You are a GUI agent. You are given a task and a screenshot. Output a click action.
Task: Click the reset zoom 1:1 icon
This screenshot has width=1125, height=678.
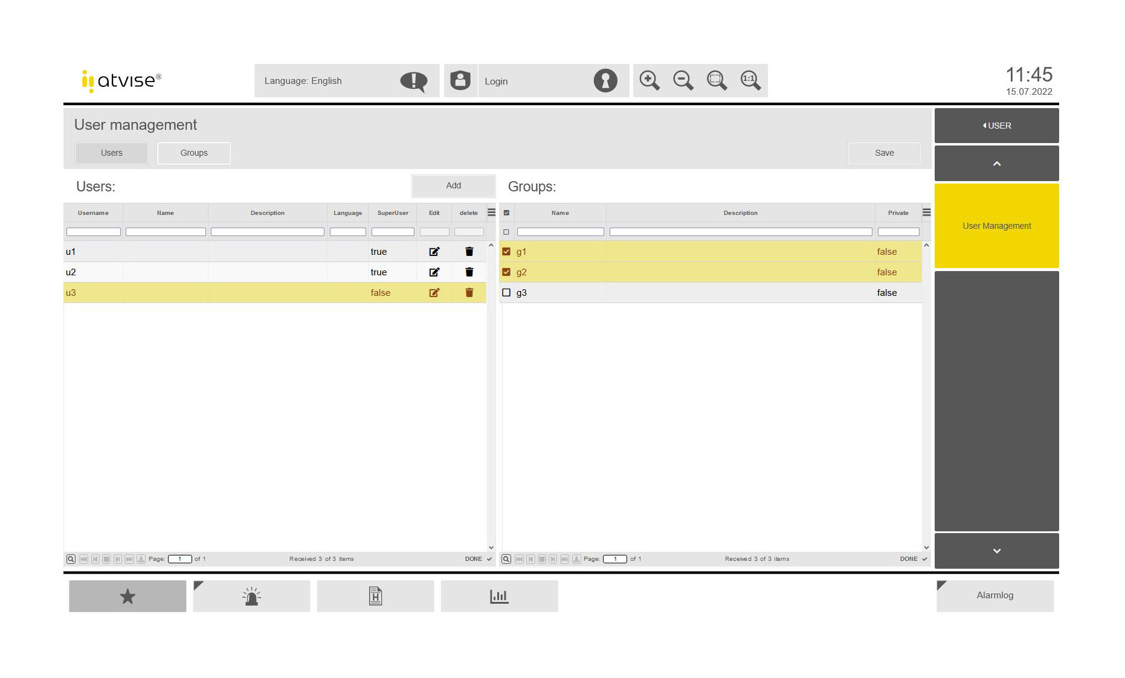click(750, 80)
